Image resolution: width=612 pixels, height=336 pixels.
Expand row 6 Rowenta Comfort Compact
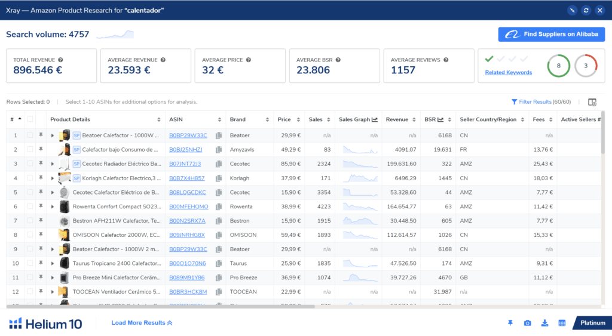[53, 206]
